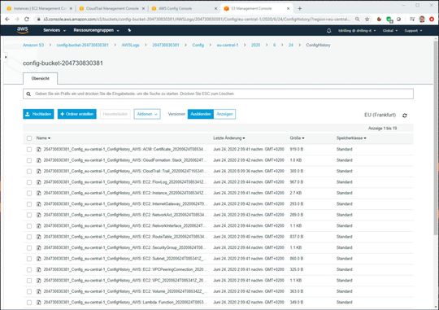Switch to the EC2 Management Console tab
Viewport: 439px width, 310px height.
[x=40, y=8]
